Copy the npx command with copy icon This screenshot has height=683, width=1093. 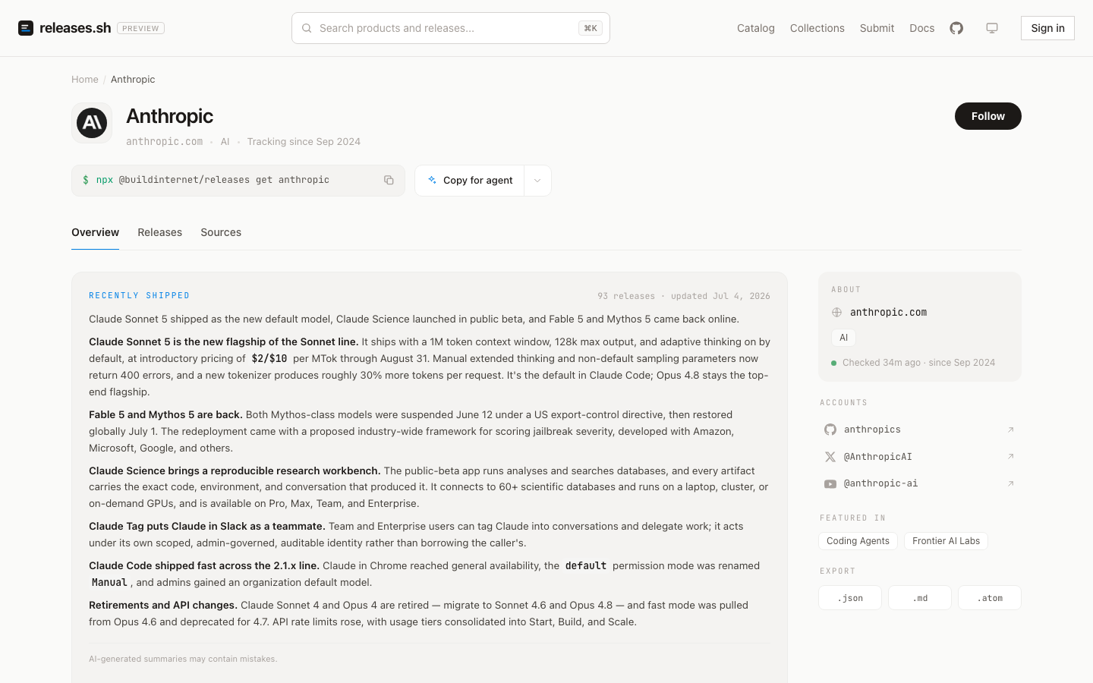[x=389, y=180]
